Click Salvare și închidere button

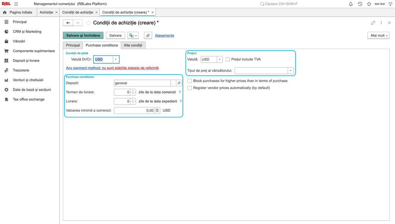(83, 36)
